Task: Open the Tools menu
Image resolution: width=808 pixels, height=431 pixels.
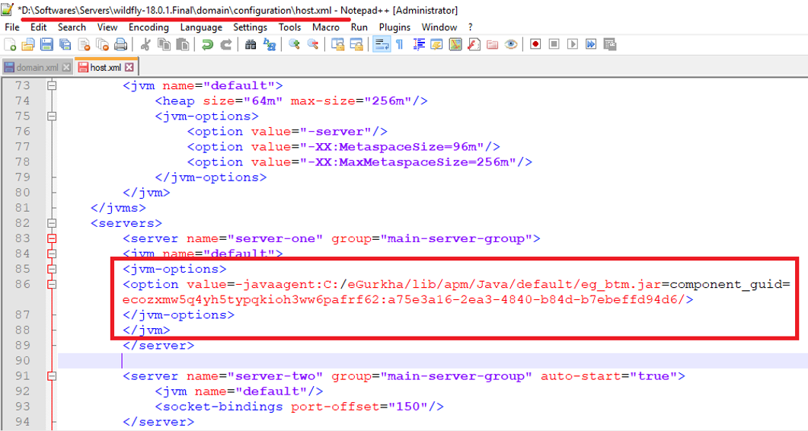Action: point(289,27)
